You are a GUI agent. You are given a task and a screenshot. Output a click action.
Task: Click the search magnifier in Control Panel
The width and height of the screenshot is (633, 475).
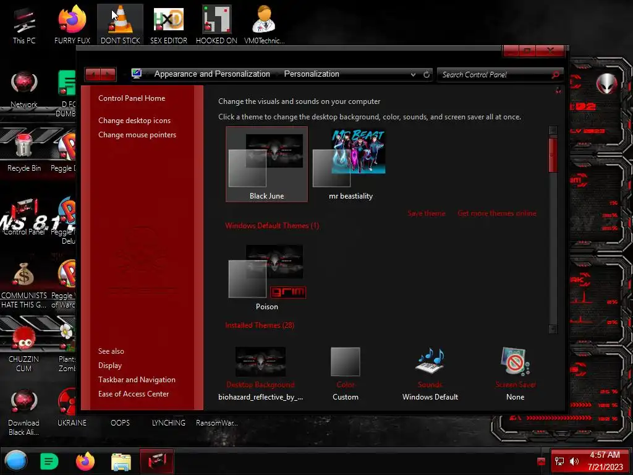pyautogui.click(x=556, y=74)
